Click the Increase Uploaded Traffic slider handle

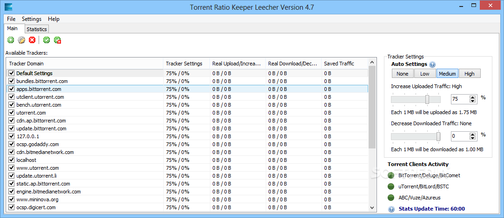[427, 99]
